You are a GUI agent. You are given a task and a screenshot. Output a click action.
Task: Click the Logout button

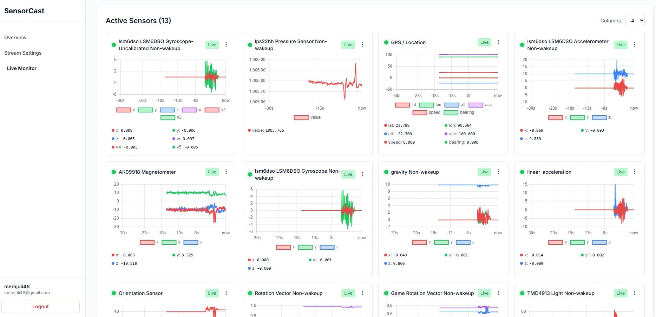coord(40,306)
